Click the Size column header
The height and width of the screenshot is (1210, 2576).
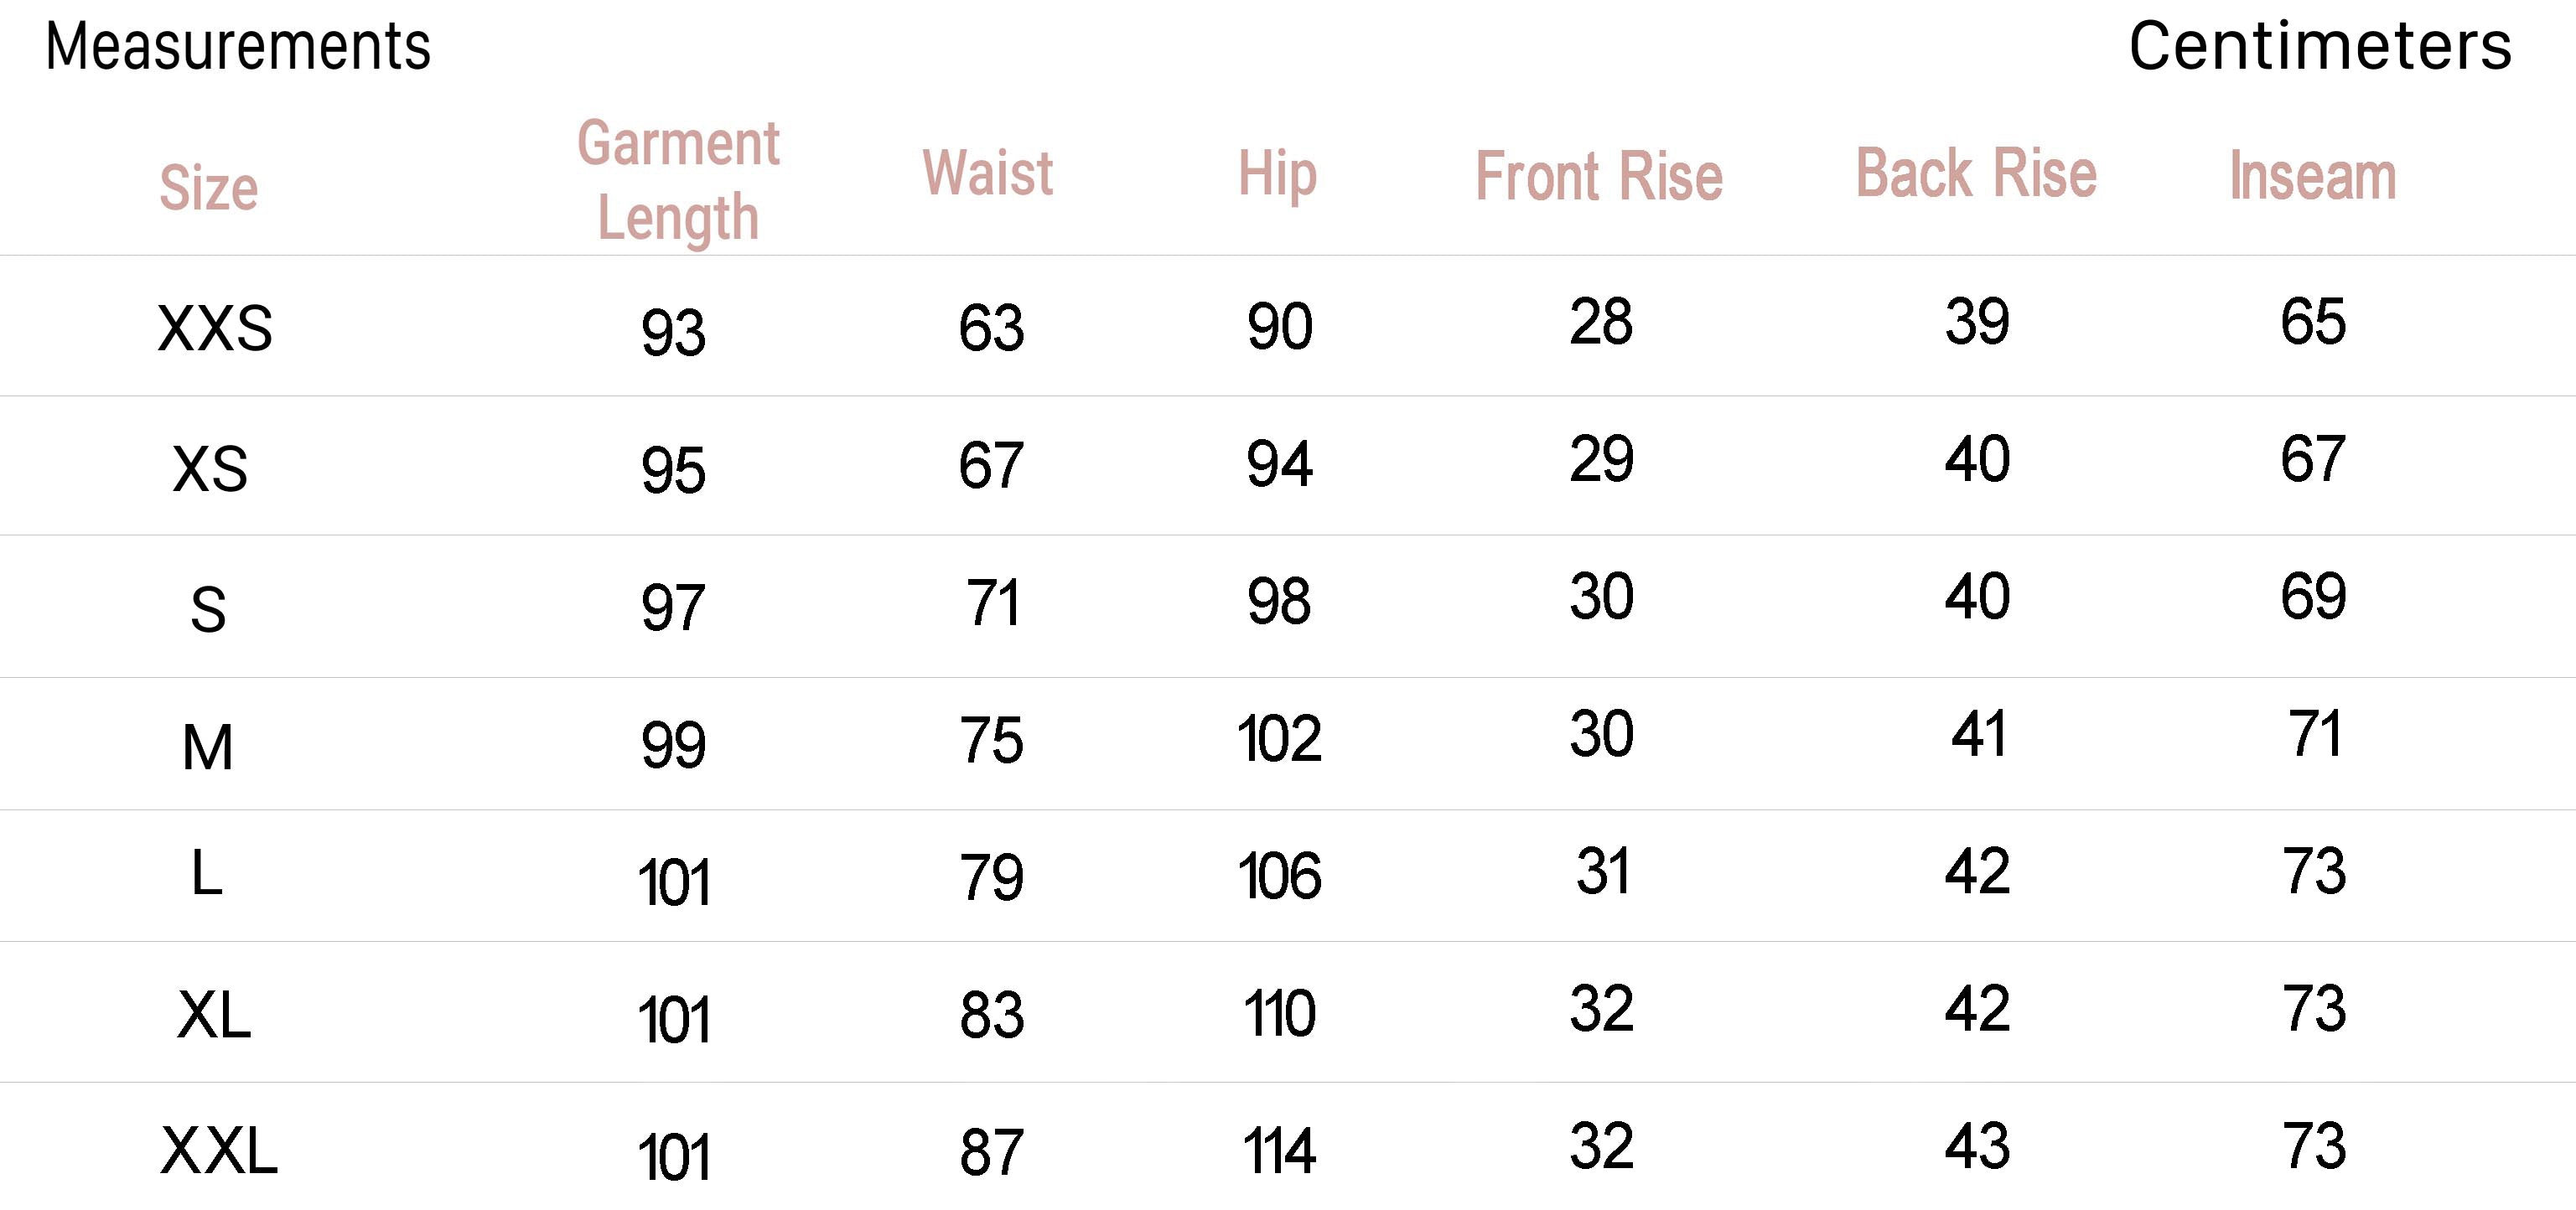pyautogui.click(x=209, y=188)
